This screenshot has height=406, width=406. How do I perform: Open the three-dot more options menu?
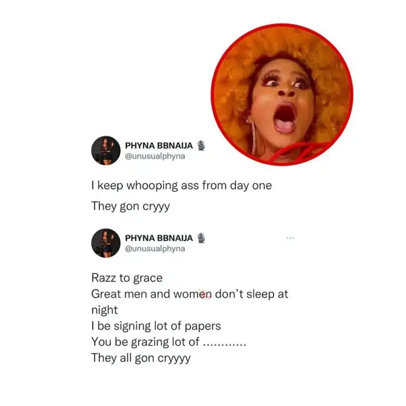[x=291, y=238]
